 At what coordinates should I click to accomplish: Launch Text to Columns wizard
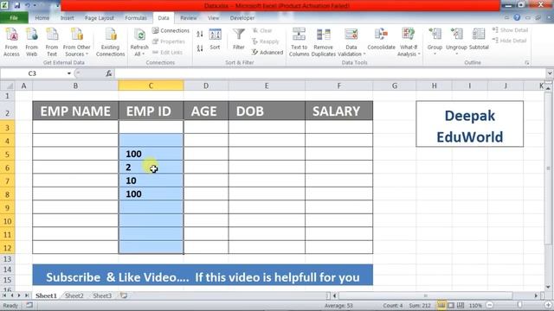pyautogui.click(x=299, y=42)
